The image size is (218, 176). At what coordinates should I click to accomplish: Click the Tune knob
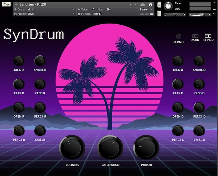point(168,6)
